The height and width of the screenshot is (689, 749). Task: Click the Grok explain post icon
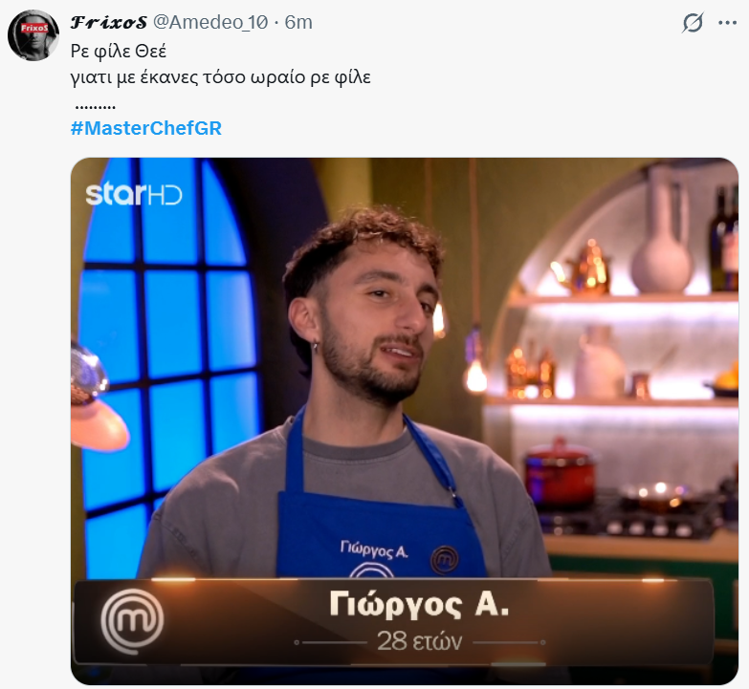[693, 22]
